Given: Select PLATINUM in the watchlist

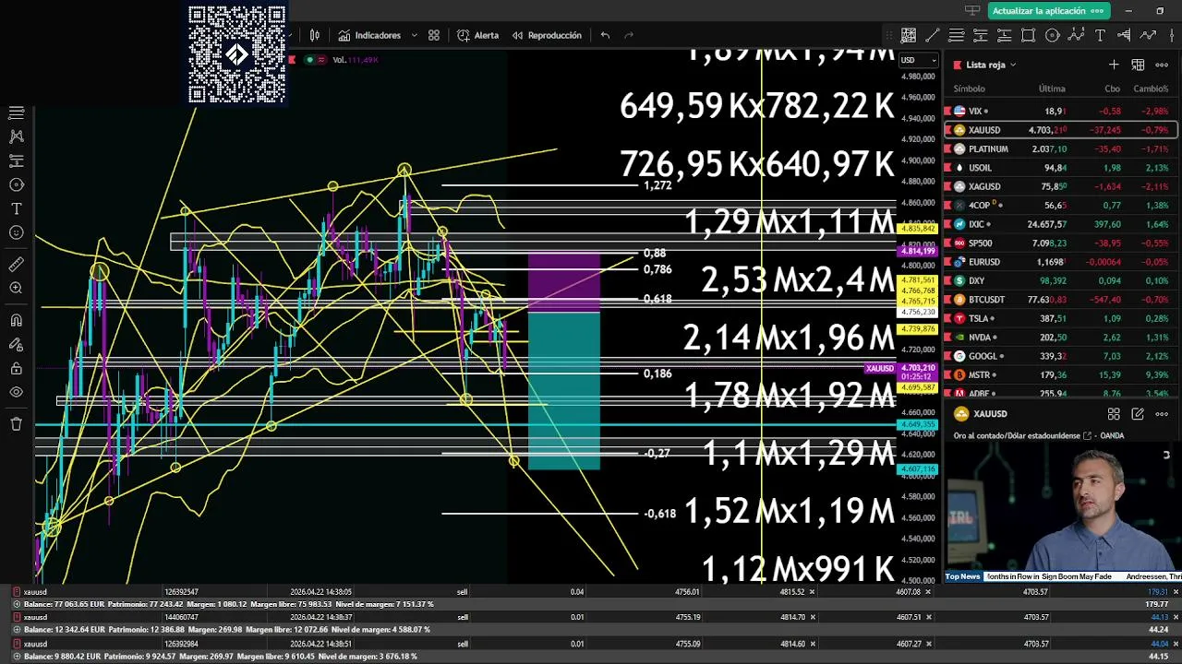Looking at the screenshot, I should click(1060, 148).
